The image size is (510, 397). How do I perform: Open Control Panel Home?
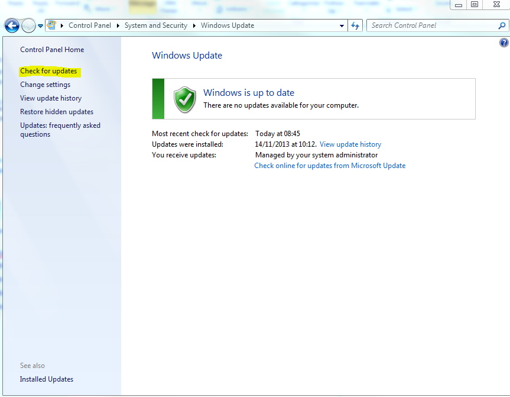tap(52, 50)
